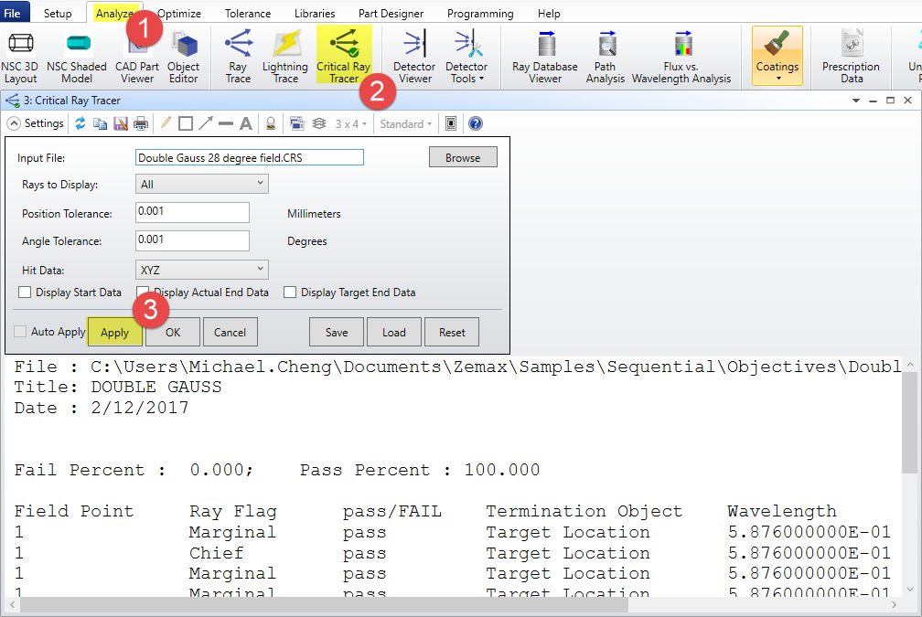
Task: Enable Display Start Data checkbox
Action: pos(25,293)
